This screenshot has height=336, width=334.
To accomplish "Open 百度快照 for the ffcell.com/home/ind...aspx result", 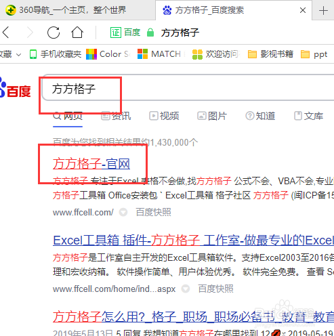I will click(x=215, y=289).
